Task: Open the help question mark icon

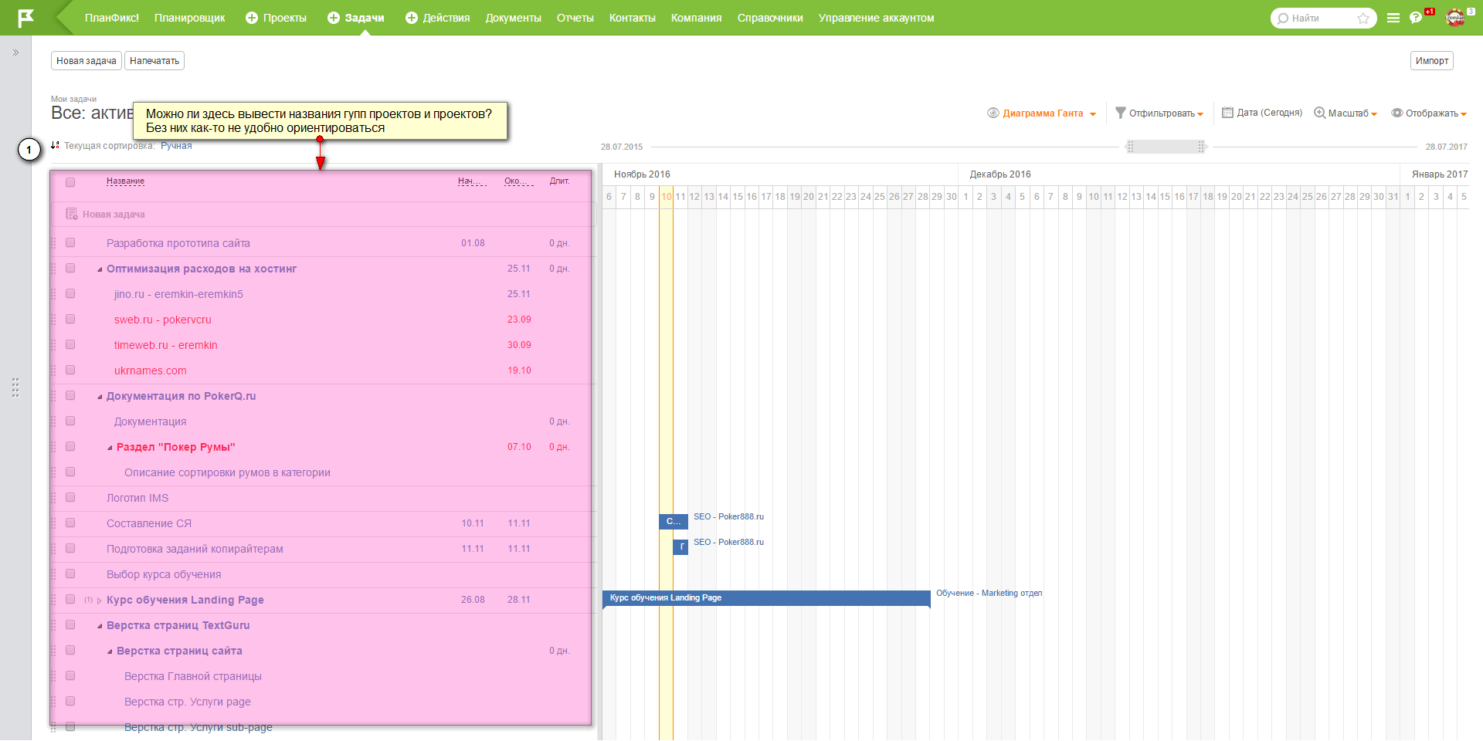Action: pyautogui.click(x=1416, y=18)
